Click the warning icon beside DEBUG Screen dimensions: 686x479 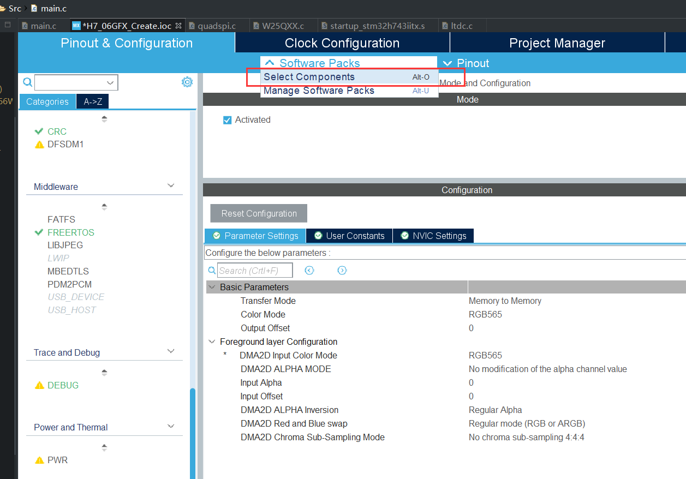click(x=39, y=385)
